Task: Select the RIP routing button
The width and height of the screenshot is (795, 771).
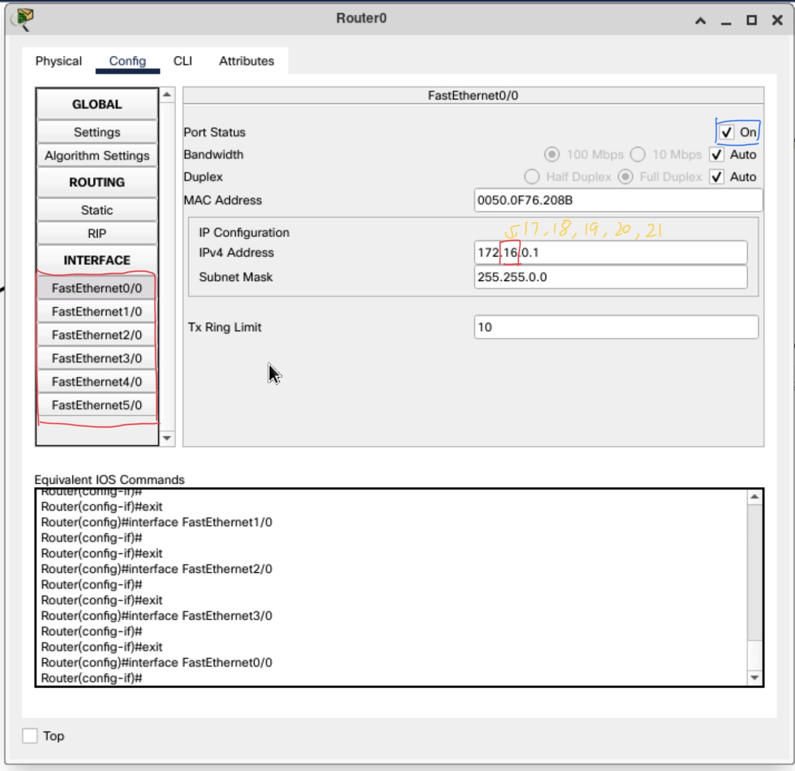Action: [97, 234]
